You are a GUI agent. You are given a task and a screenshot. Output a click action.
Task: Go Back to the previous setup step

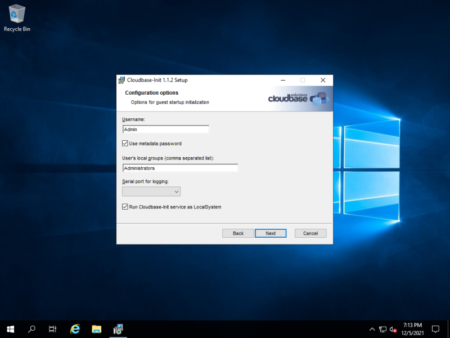238,233
